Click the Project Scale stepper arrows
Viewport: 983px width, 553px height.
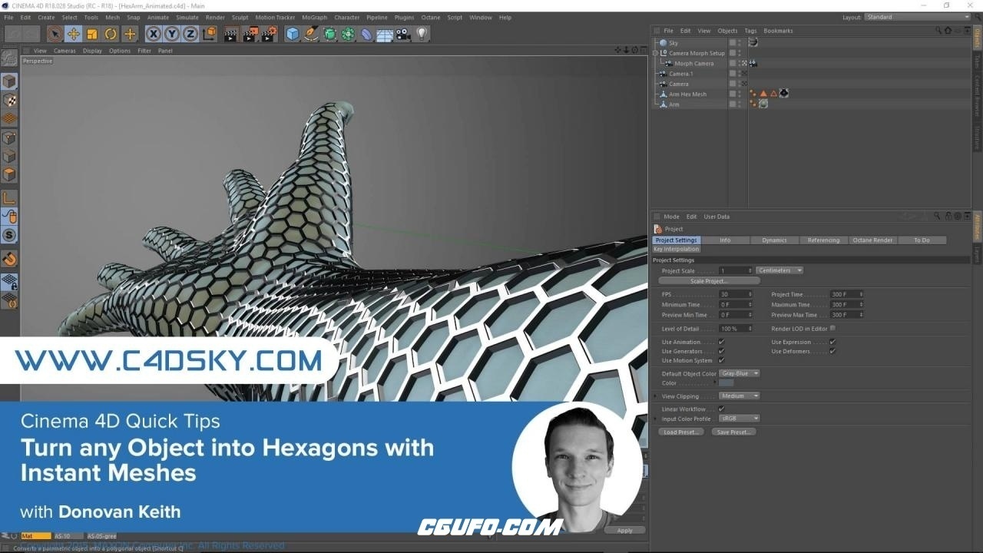(x=750, y=270)
